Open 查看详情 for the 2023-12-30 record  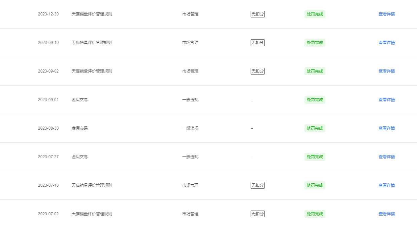pos(387,14)
